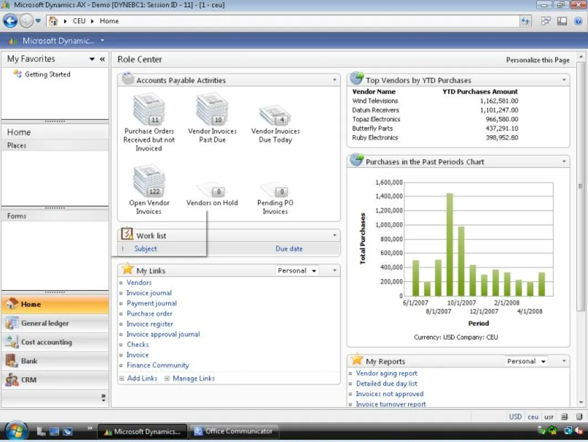588x442 pixels.
Task: Open the navigation history dropdown arrow
Action: [38, 21]
